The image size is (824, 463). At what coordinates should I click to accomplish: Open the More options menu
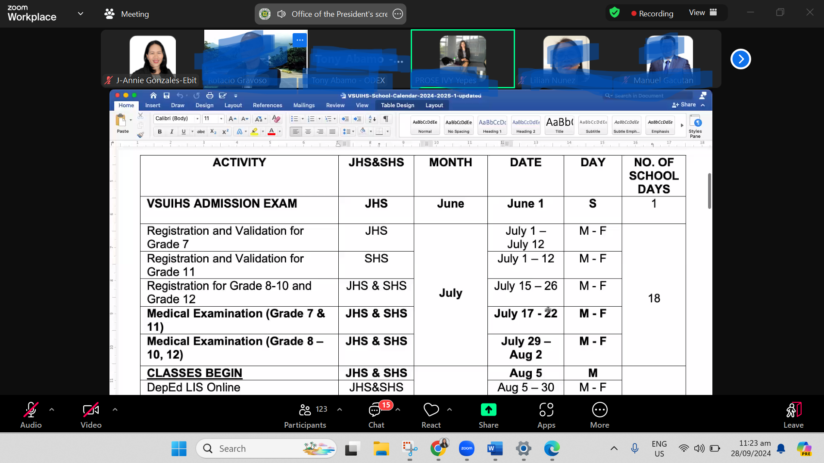click(599, 414)
